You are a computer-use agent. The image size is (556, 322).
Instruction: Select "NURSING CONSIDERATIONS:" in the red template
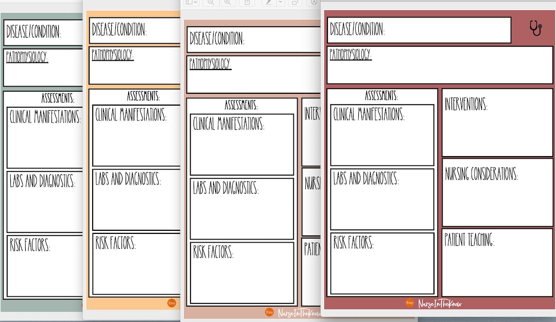coord(481,174)
